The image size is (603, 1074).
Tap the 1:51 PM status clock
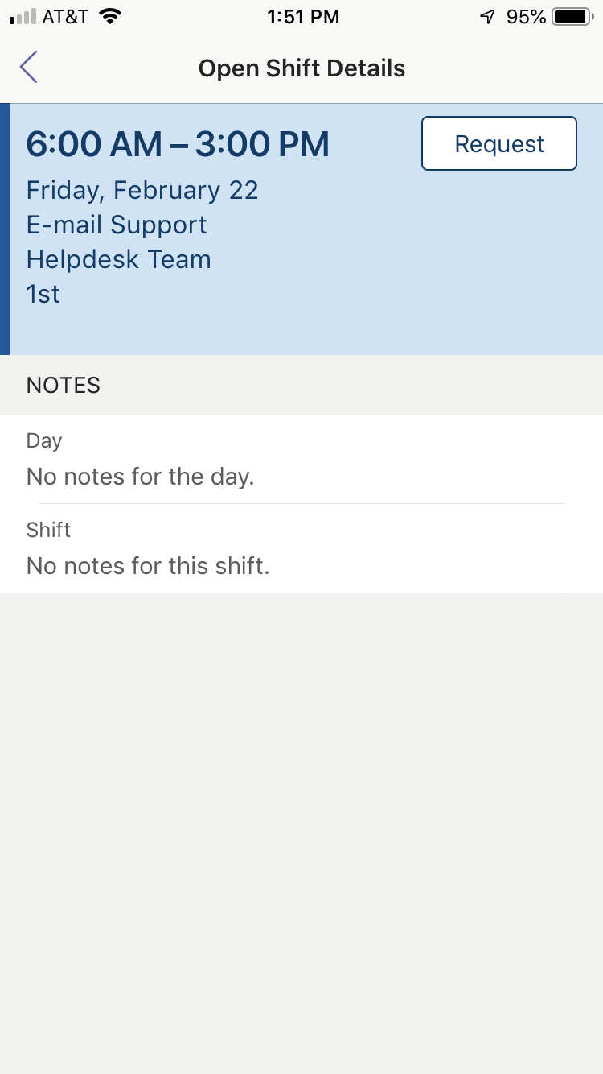click(302, 16)
